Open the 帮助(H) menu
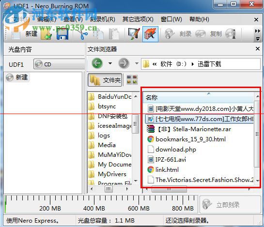 click(x=199, y=19)
